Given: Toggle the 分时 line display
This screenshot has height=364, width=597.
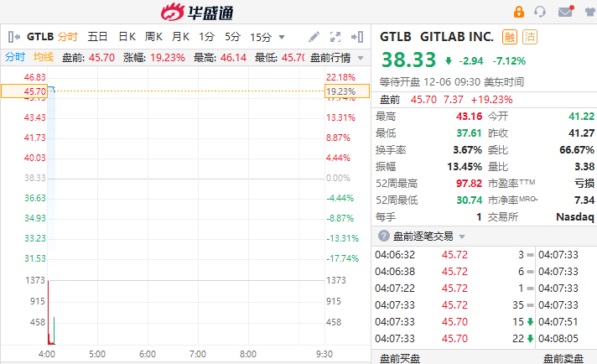Looking at the screenshot, I should tap(15, 58).
